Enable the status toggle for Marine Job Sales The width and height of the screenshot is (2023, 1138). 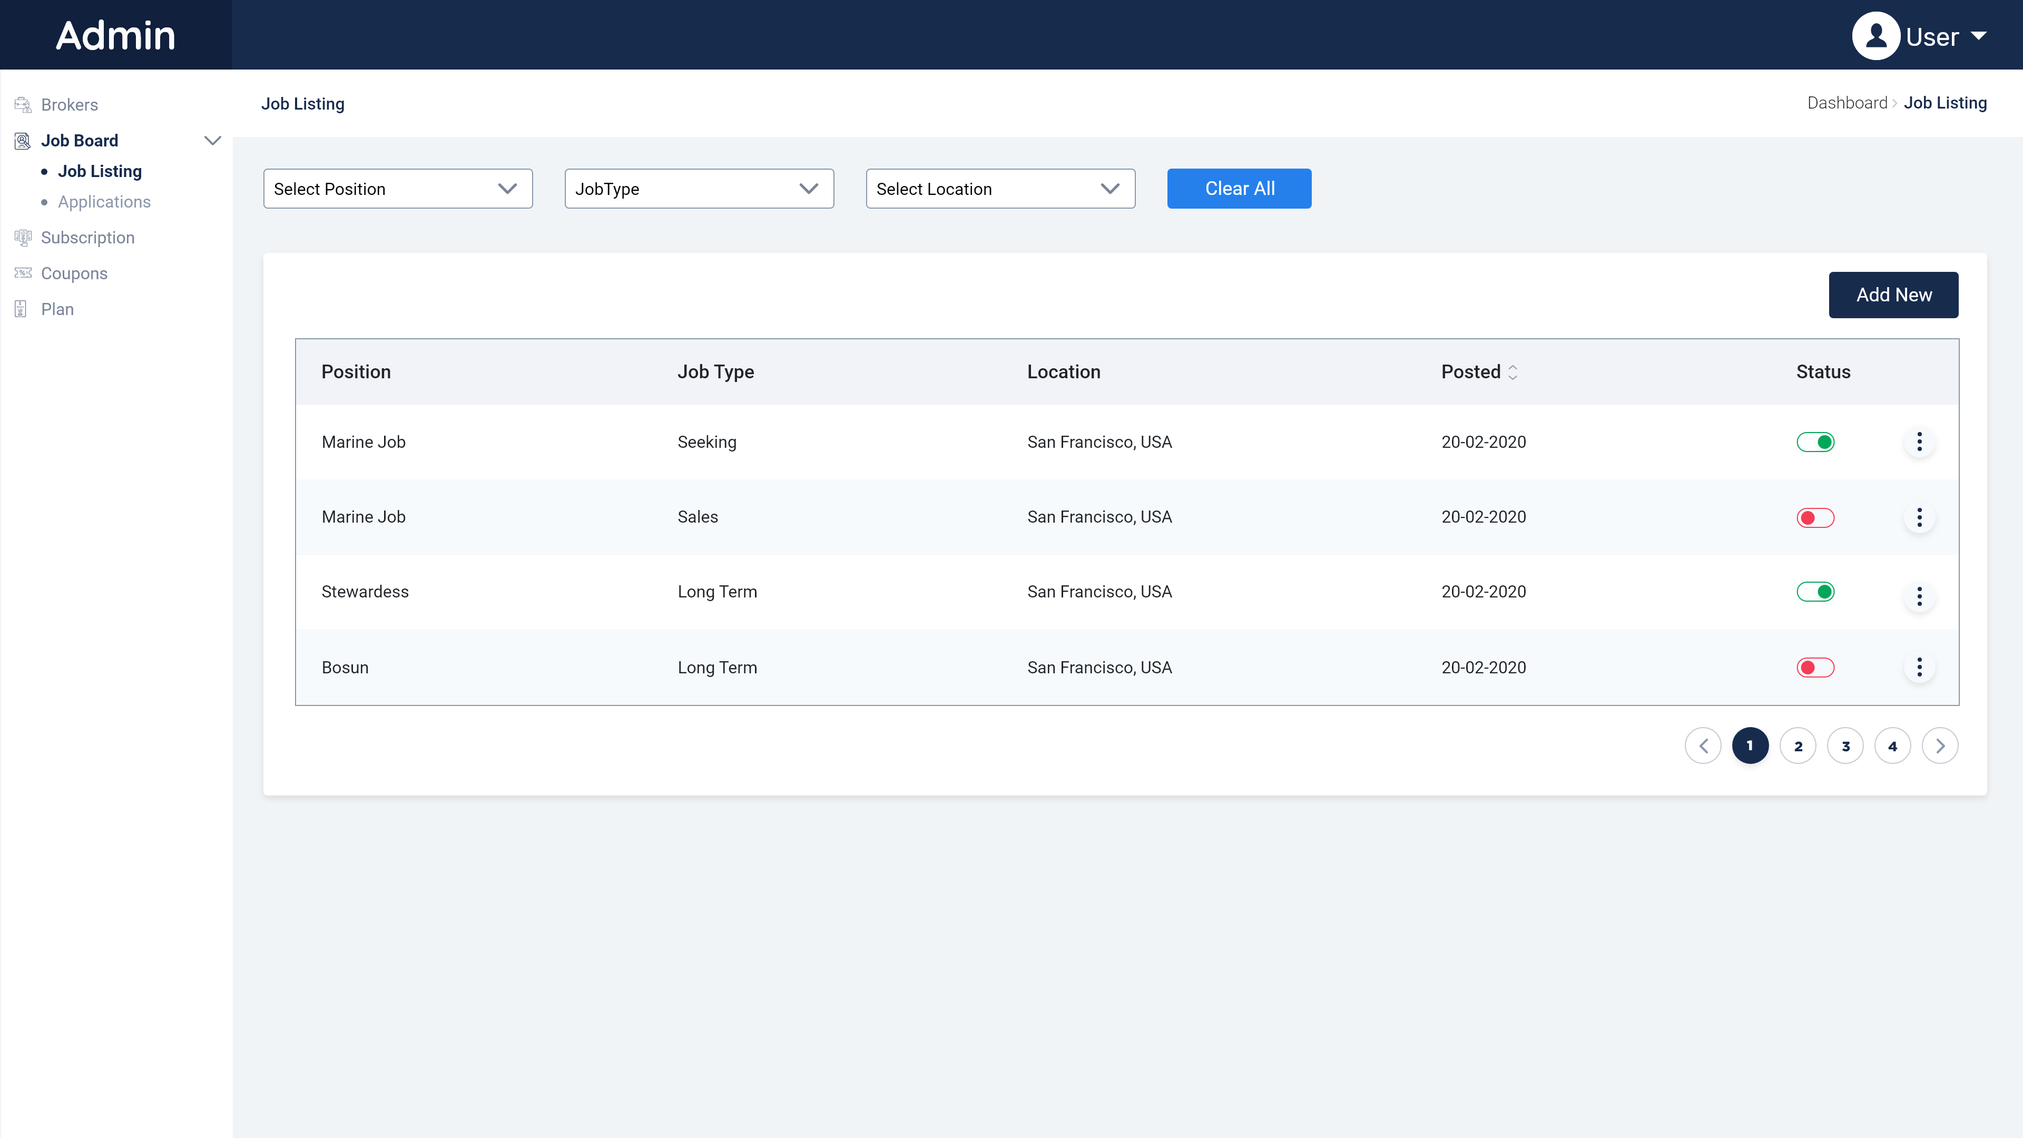pyautogui.click(x=1815, y=517)
